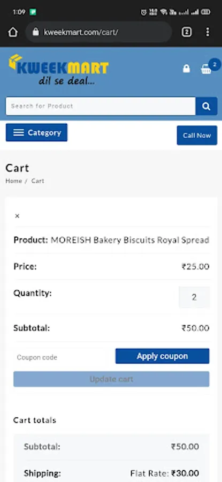The width and height of the screenshot is (222, 482).
Task: Click the Kweekmart logo
Action: [58, 70]
